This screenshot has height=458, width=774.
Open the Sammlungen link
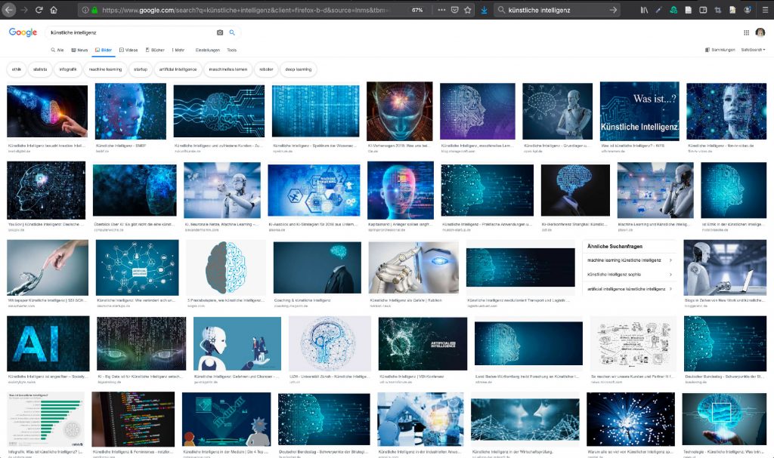(x=720, y=50)
